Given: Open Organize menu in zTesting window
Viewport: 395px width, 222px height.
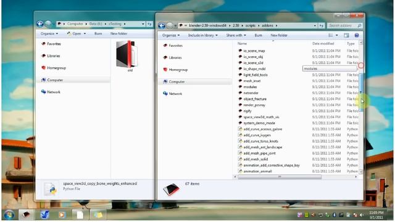Looking at the screenshot, I should 49,33.
